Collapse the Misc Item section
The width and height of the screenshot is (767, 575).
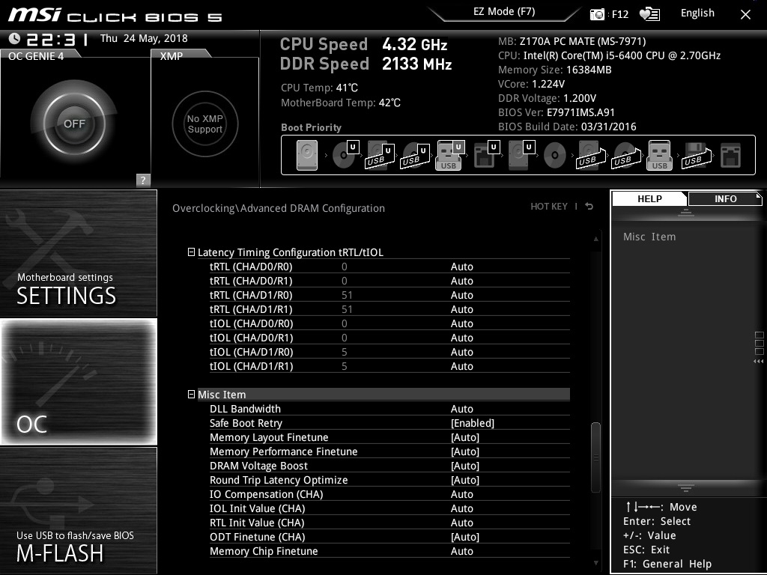191,394
